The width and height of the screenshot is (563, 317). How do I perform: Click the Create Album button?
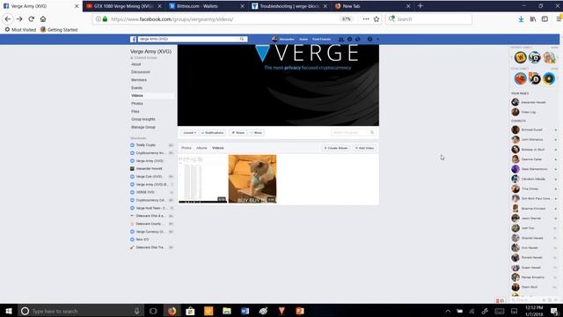(x=336, y=148)
